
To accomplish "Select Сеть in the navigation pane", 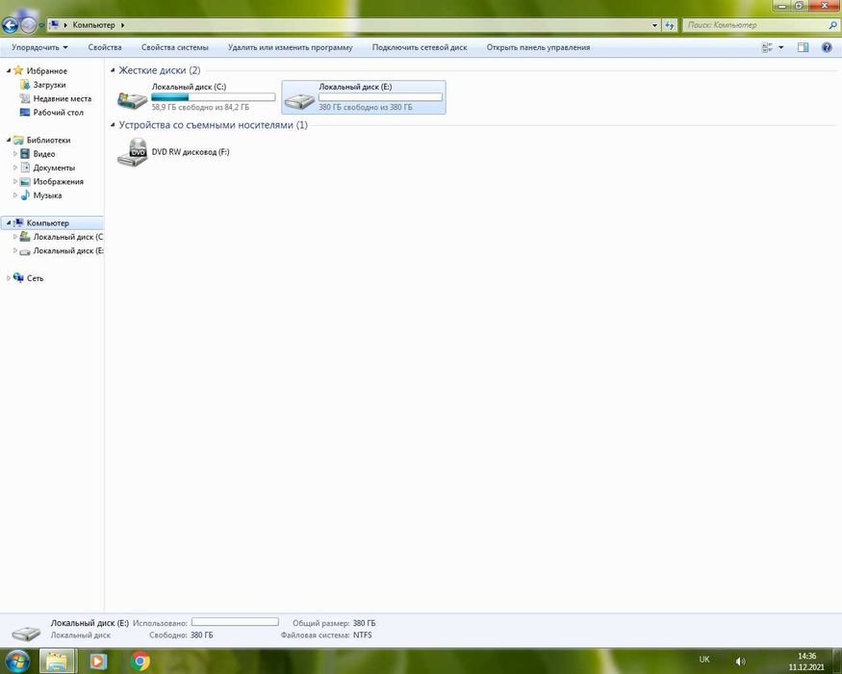I will tap(35, 278).
